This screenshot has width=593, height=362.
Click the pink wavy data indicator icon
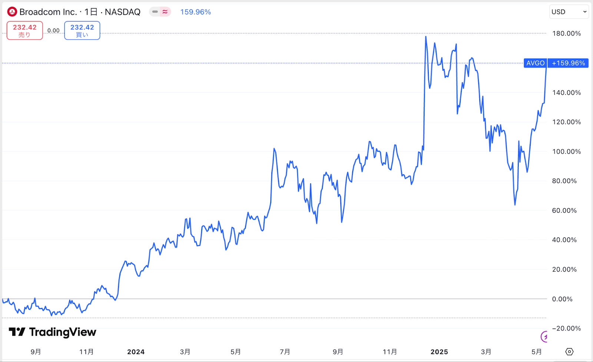click(165, 12)
